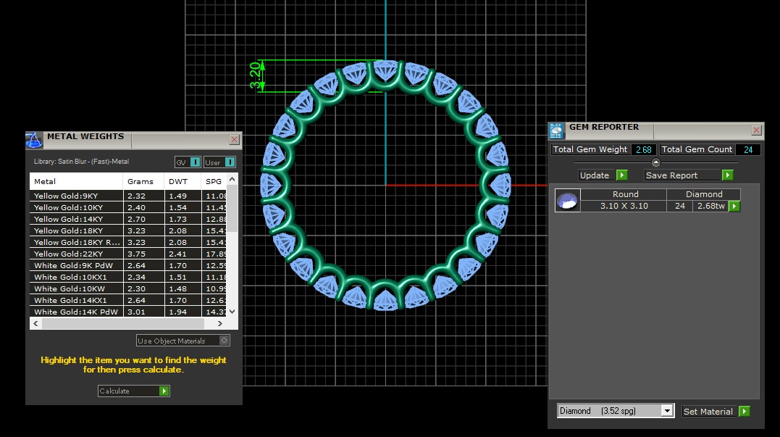This screenshot has height=437, width=780.
Task: Select the Yellow Gold:18KY R... row
Action: coord(128,242)
